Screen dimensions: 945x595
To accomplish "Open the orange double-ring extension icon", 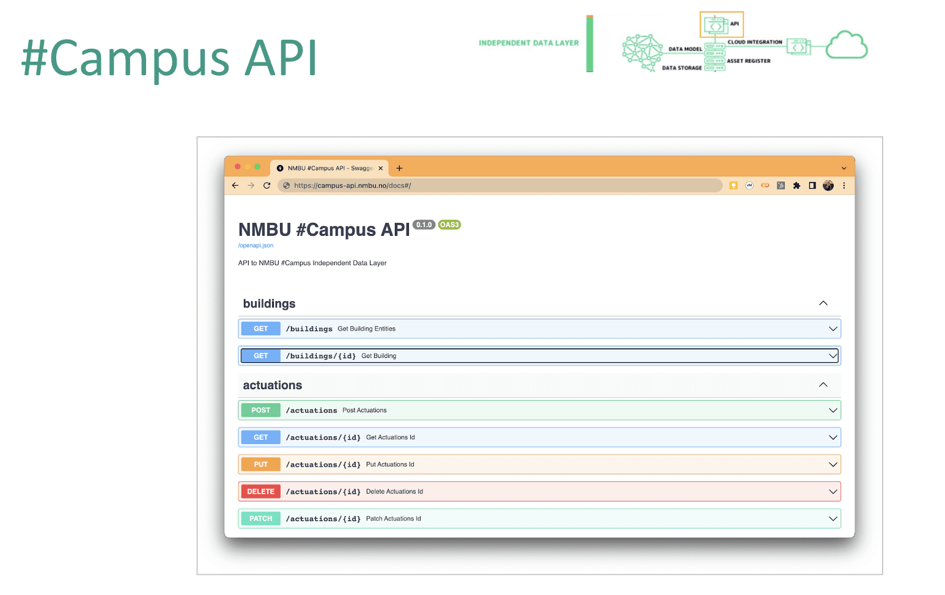I will pyautogui.click(x=765, y=186).
